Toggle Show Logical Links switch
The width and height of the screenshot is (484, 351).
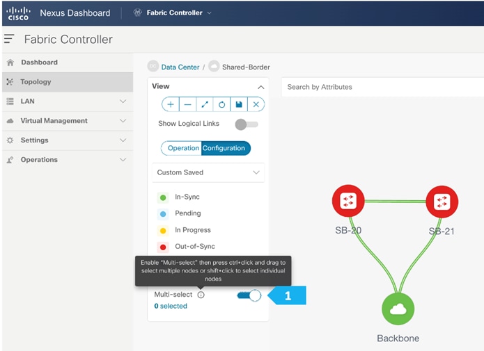click(247, 124)
